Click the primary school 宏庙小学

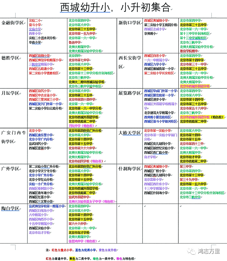(x=35, y=29)
